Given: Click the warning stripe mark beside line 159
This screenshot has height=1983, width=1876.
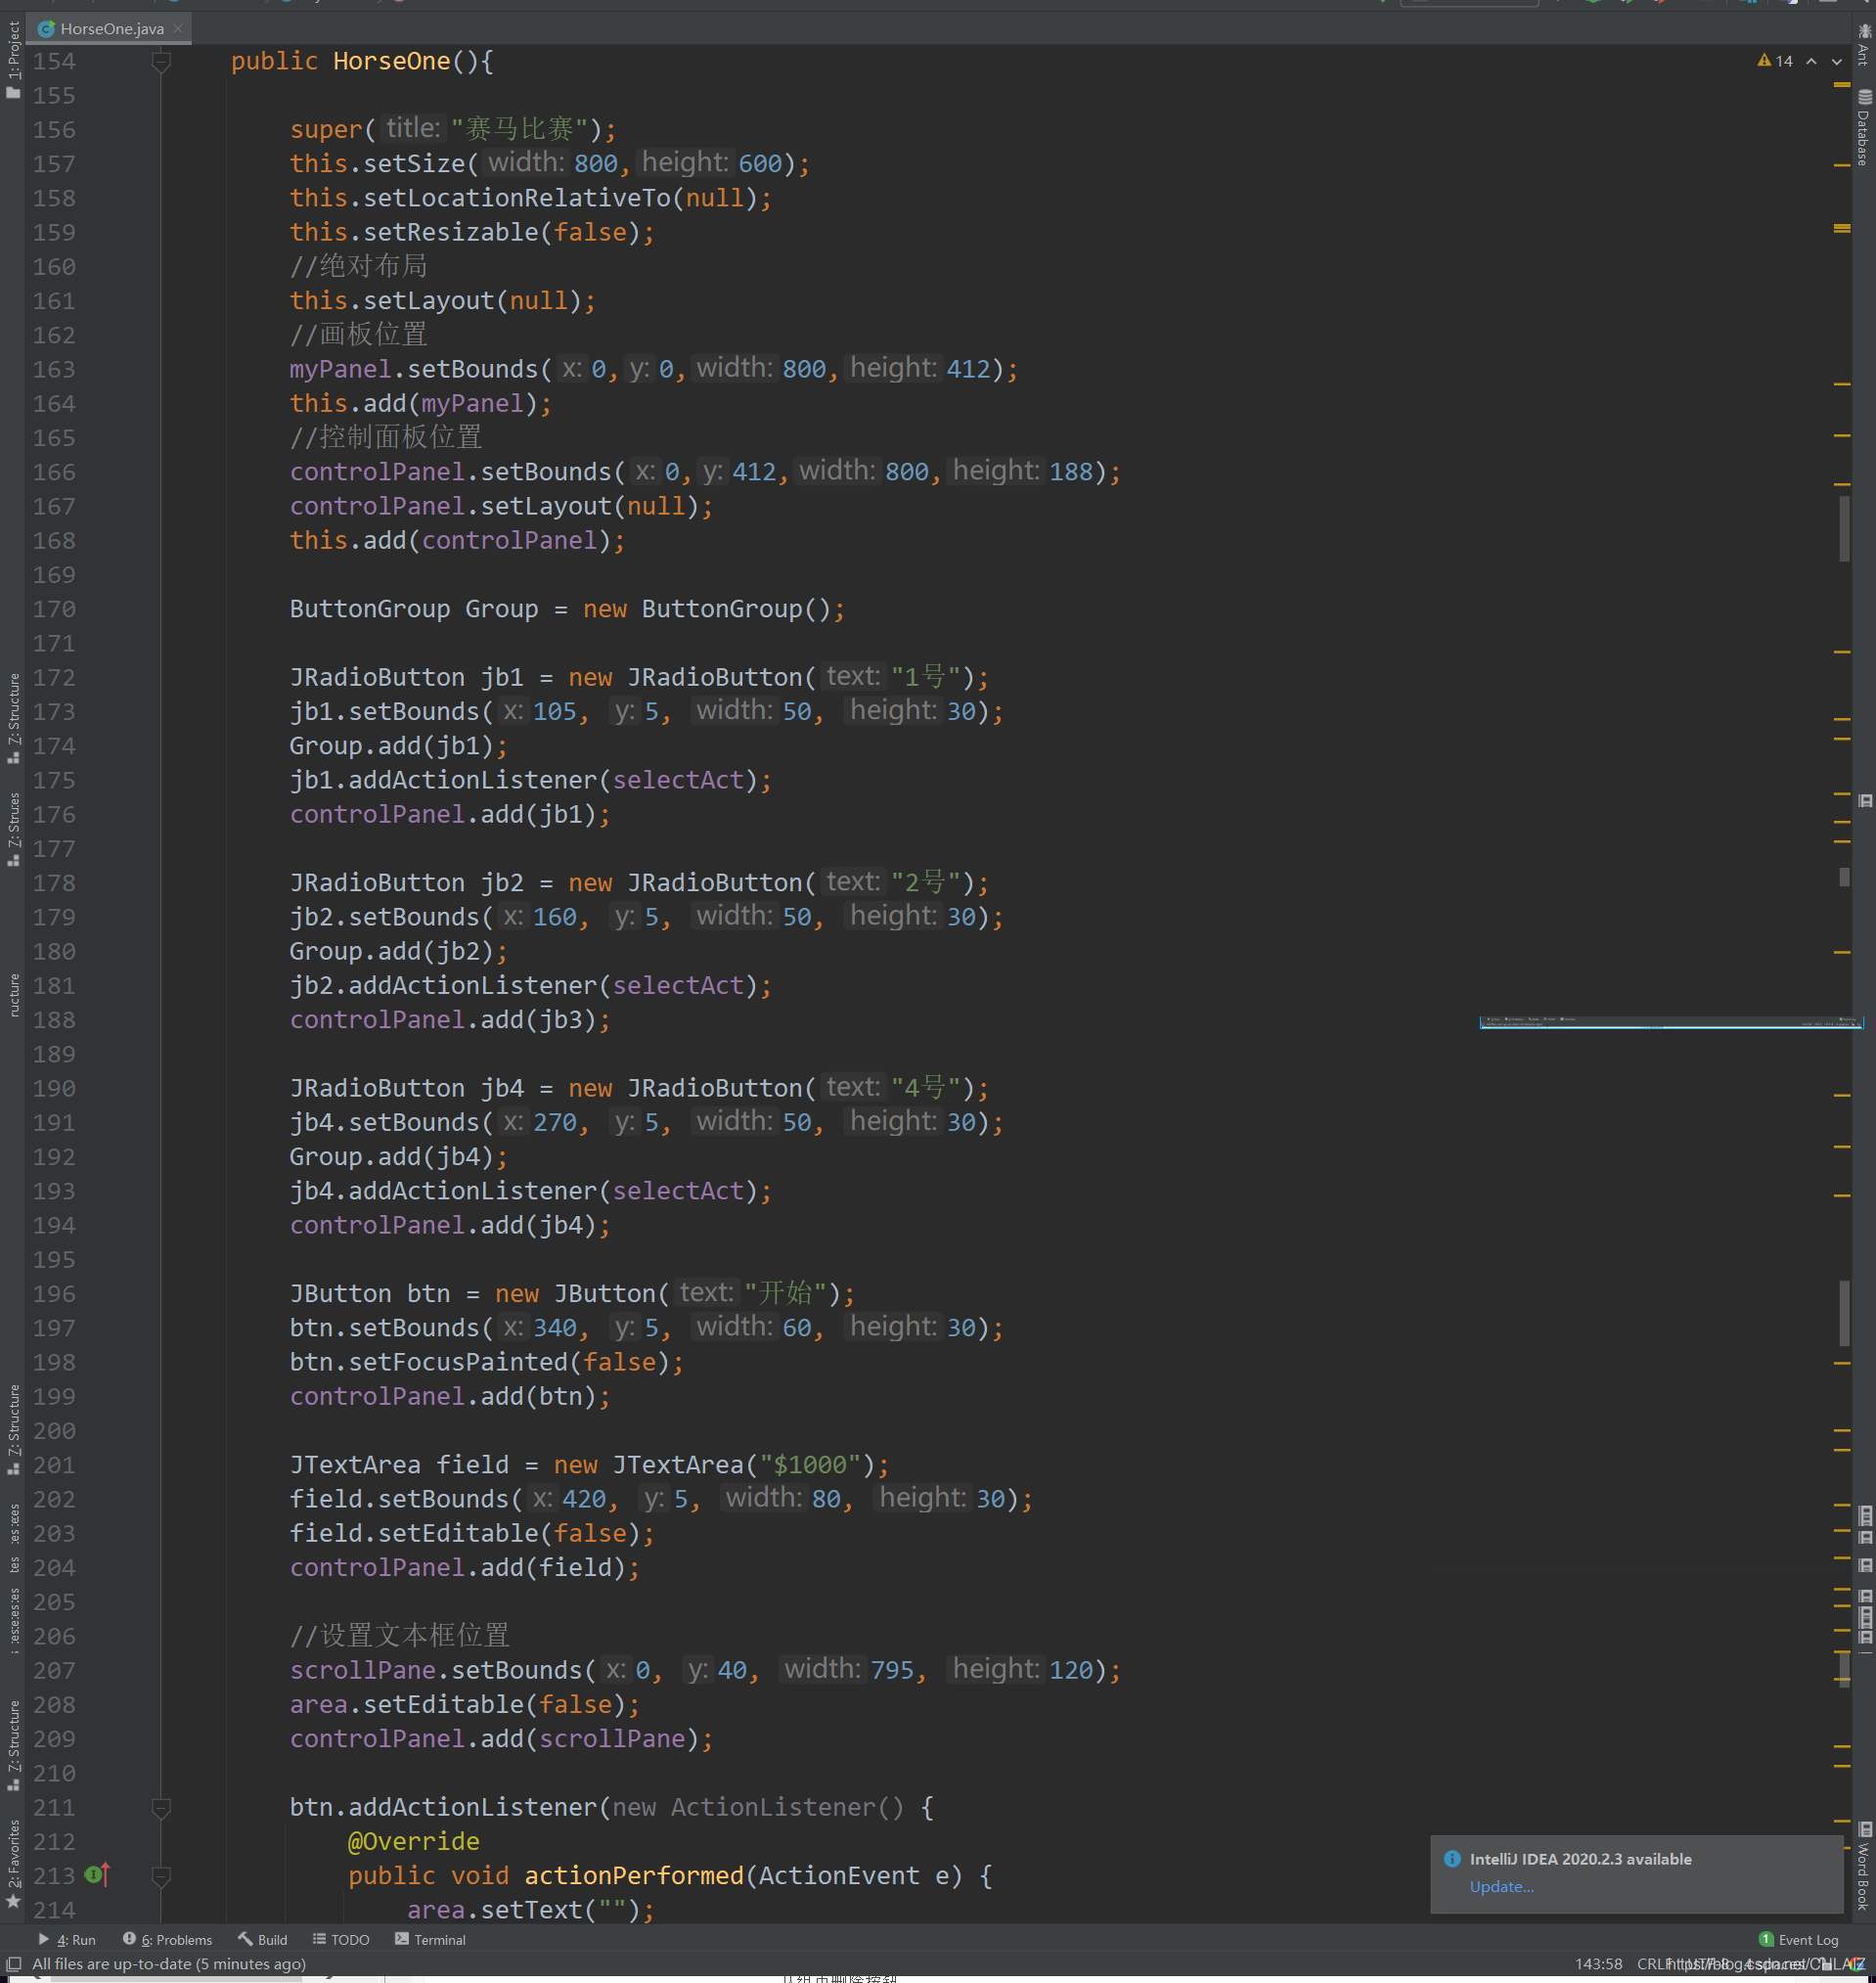Looking at the screenshot, I should 1842,229.
